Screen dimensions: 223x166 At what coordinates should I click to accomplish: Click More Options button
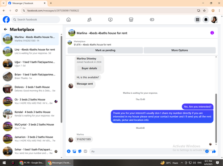tap(180, 50)
